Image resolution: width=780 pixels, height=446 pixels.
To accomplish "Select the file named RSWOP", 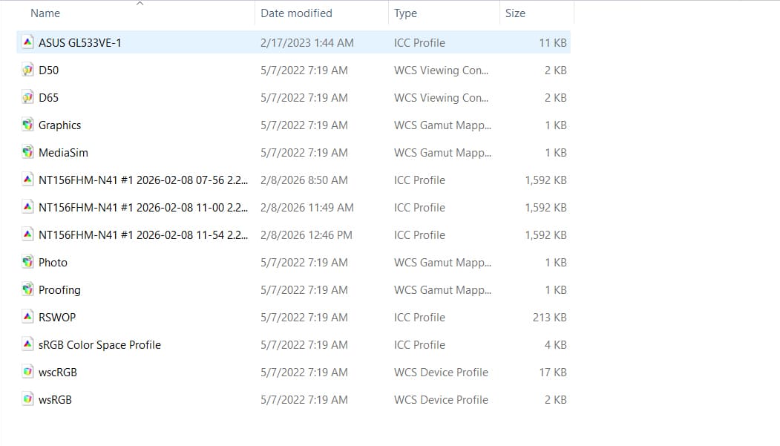I will pyautogui.click(x=57, y=317).
